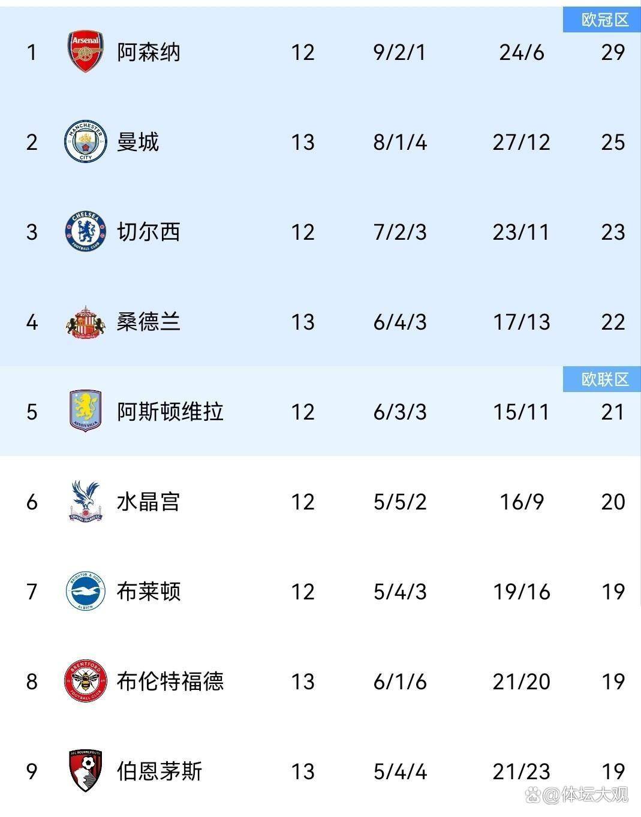
Task: Open the 曼城 team page
Action: pos(138,143)
